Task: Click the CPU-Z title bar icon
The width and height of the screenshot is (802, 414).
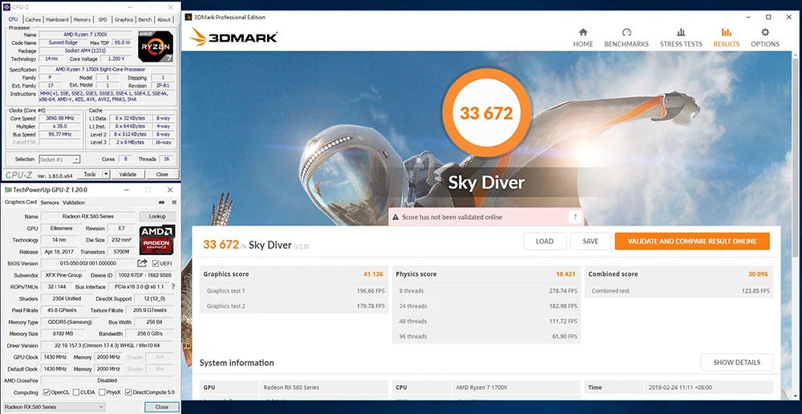Action: pos(6,7)
